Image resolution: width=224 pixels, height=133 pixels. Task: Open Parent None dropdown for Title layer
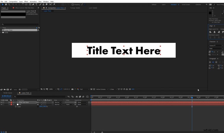coord(82,102)
